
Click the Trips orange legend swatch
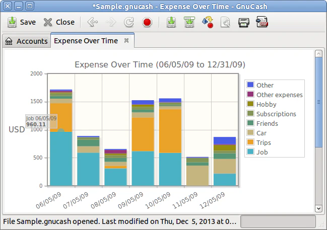[x=250, y=142]
